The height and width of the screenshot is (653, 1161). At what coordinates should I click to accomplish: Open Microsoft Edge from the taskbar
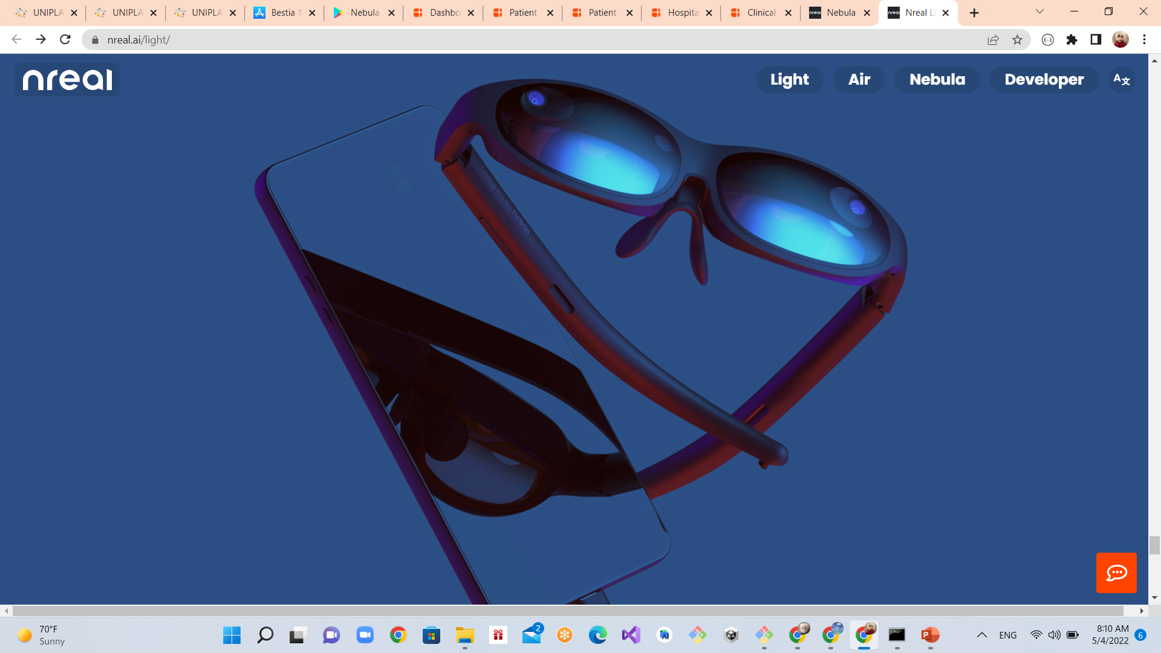coord(597,635)
